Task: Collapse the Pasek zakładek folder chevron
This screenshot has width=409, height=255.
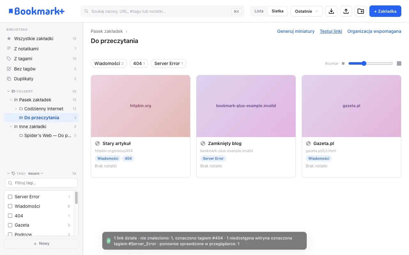Action: [11, 100]
